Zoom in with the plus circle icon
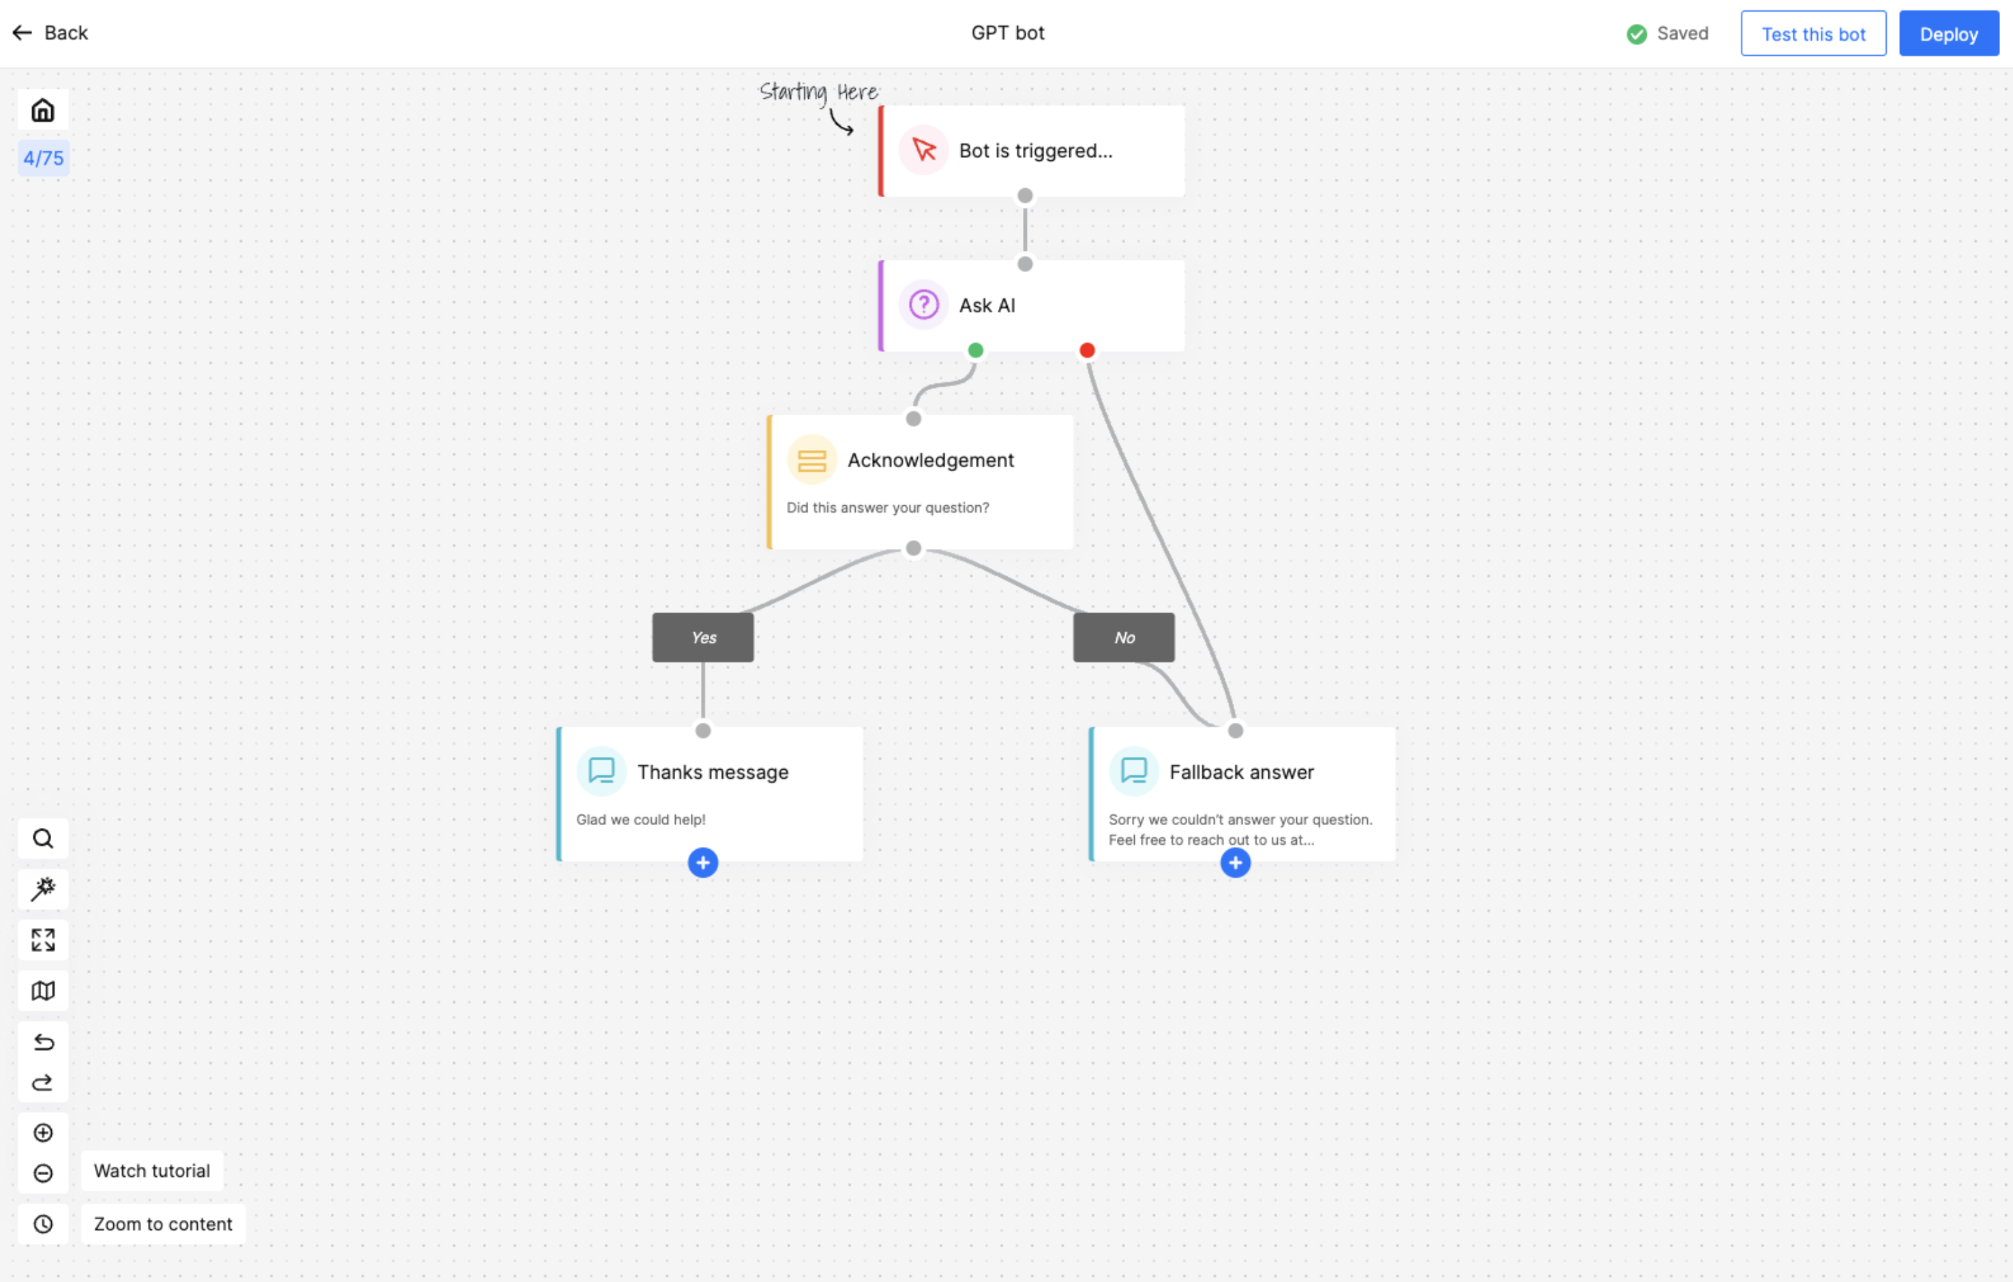 pos(43,1133)
